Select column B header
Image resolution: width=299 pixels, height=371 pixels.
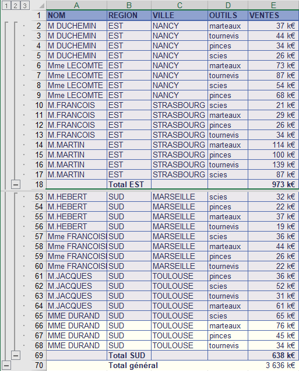pyautogui.click(x=129, y=5)
